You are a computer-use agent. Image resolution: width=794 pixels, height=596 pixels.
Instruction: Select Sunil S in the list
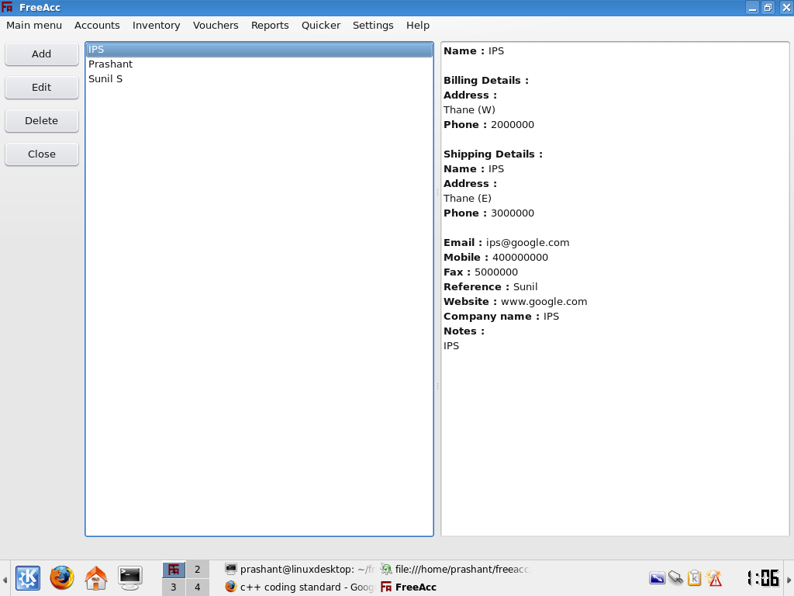[259, 79]
